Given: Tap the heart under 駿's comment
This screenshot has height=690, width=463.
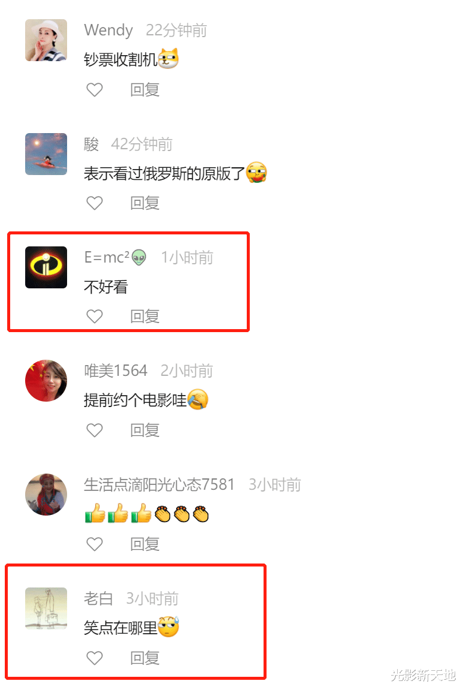Looking at the screenshot, I should click(x=95, y=203).
